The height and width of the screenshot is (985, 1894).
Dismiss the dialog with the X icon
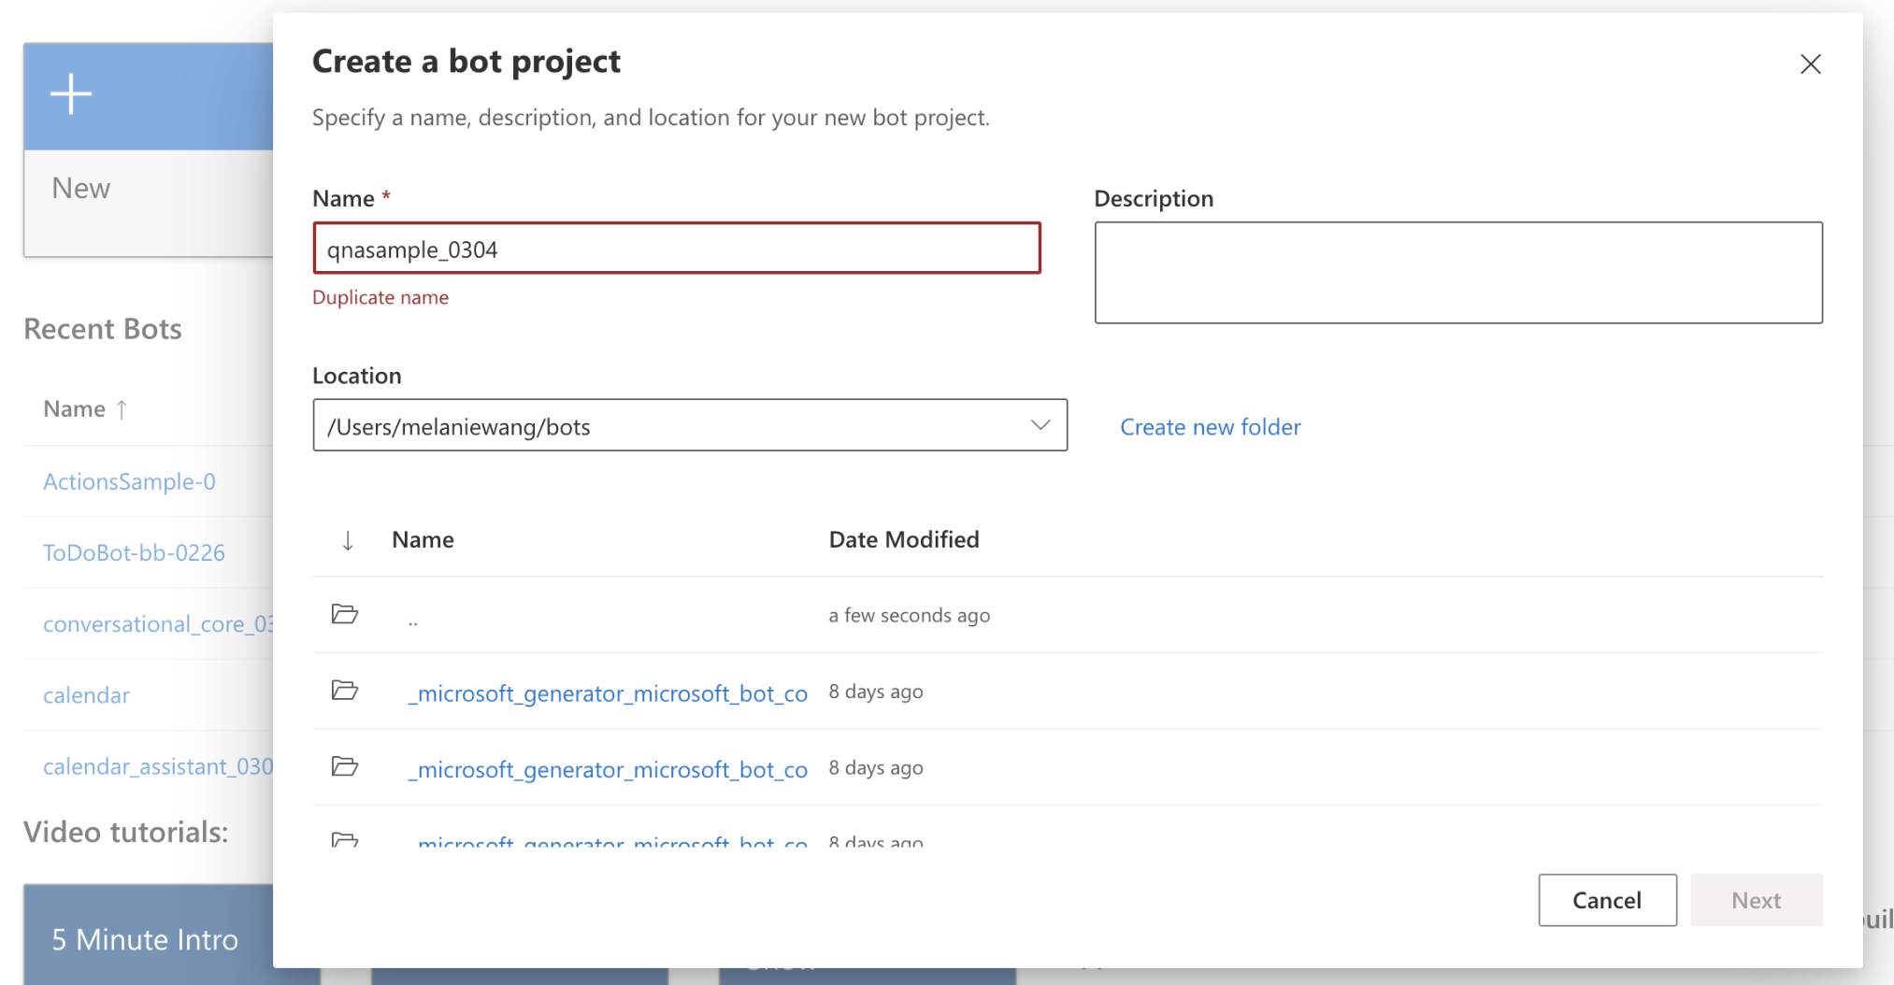1811,64
